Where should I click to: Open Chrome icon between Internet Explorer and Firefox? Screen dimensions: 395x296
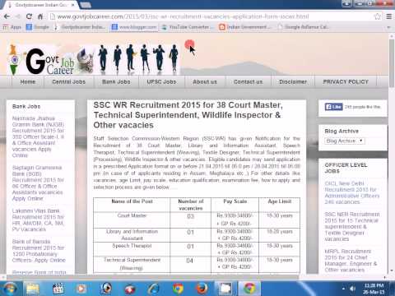click(178, 289)
